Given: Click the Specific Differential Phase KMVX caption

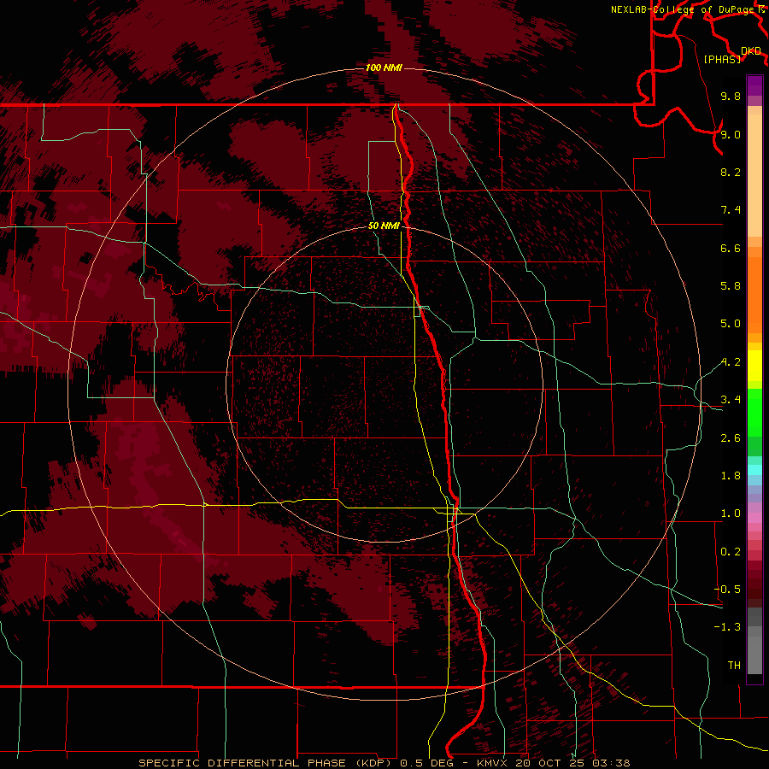Looking at the screenshot, I should pos(384,763).
